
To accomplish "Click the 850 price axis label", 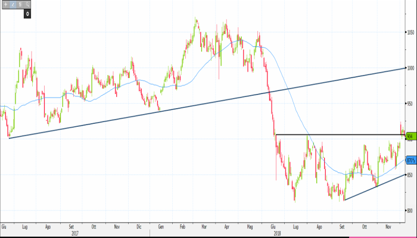I will pos(410,174).
